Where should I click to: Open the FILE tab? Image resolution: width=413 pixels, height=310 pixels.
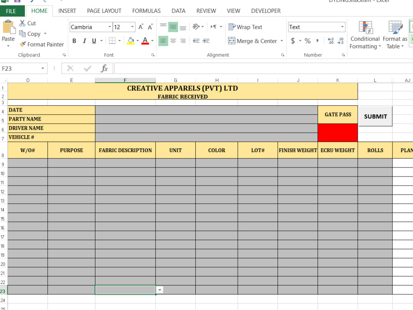point(11,11)
